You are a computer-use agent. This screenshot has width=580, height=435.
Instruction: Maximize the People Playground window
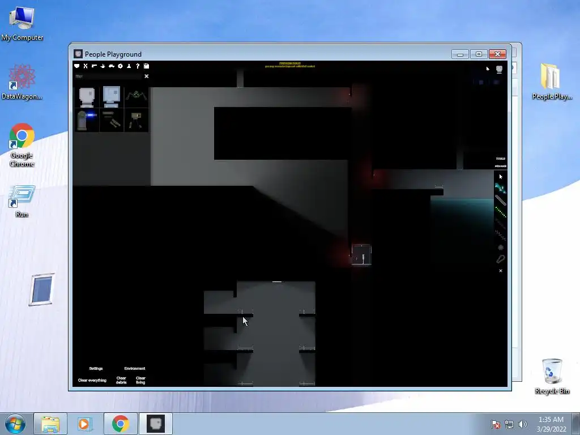click(x=479, y=54)
